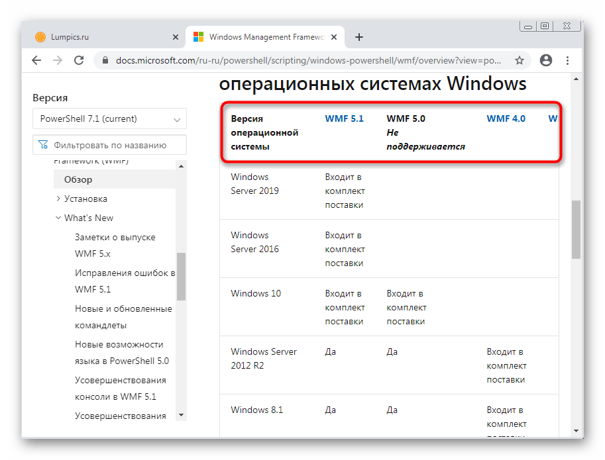Go back to the previous page
Image resolution: width=605 pixels, height=460 pixels.
point(36,60)
